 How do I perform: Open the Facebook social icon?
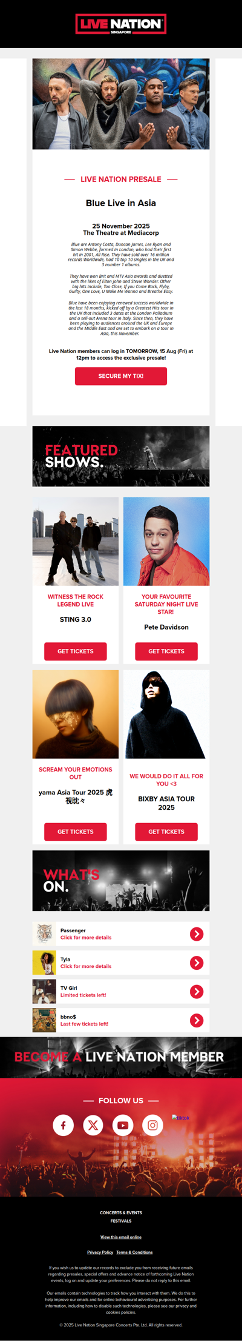[x=64, y=1125]
